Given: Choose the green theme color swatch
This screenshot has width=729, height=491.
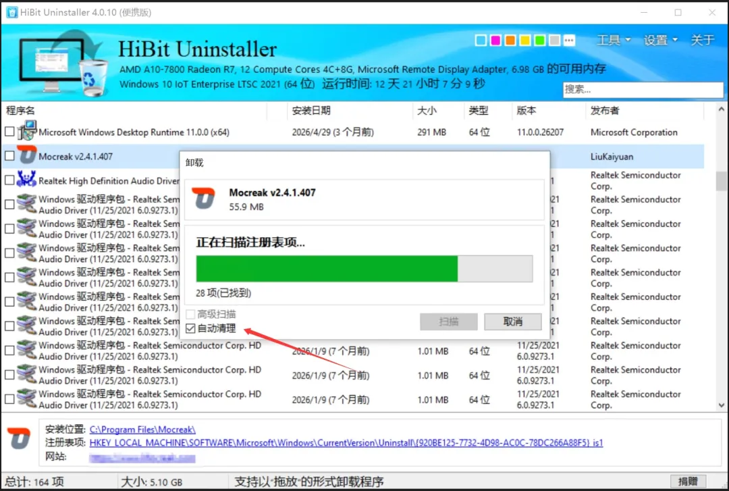Looking at the screenshot, I should coord(540,41).
